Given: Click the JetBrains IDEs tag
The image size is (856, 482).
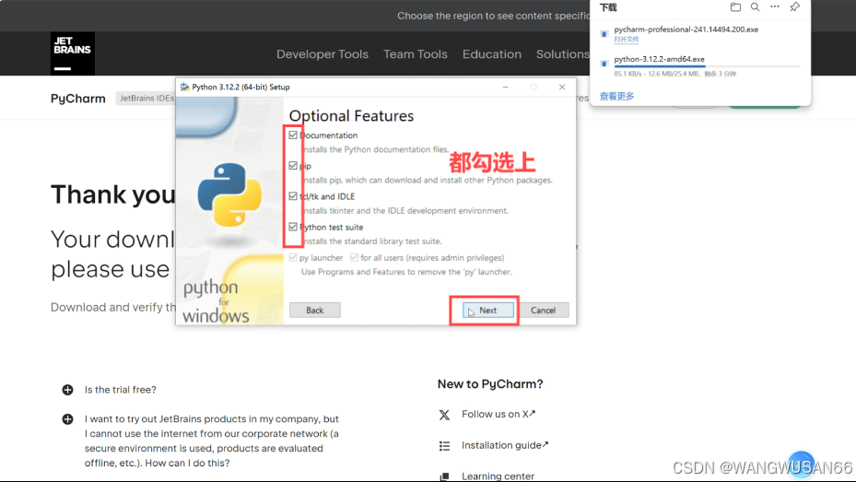Looking at the screenshot, I should click(147, 99).
